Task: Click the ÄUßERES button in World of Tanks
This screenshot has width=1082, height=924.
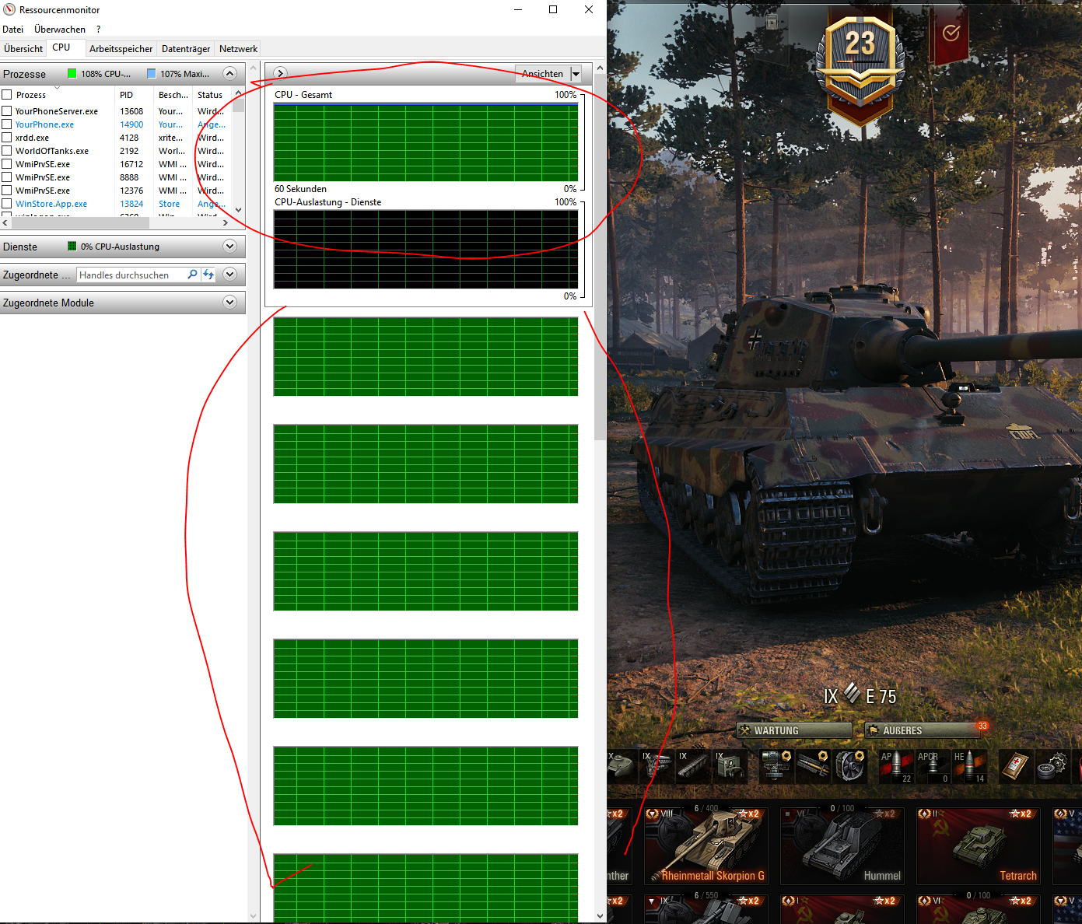Action: (x=923, y=730)
